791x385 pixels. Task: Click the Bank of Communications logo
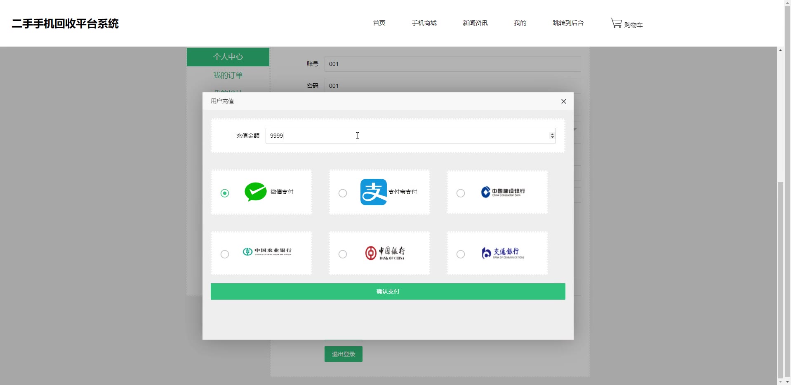(x=503, y=253)
